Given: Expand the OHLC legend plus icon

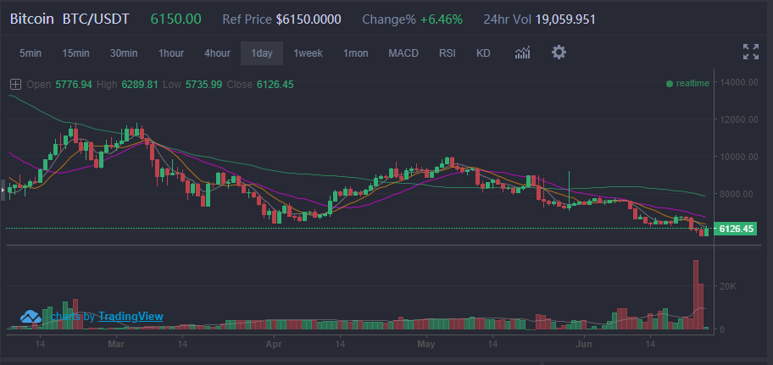Looking at the screenshot, I should tap(15, 84).
